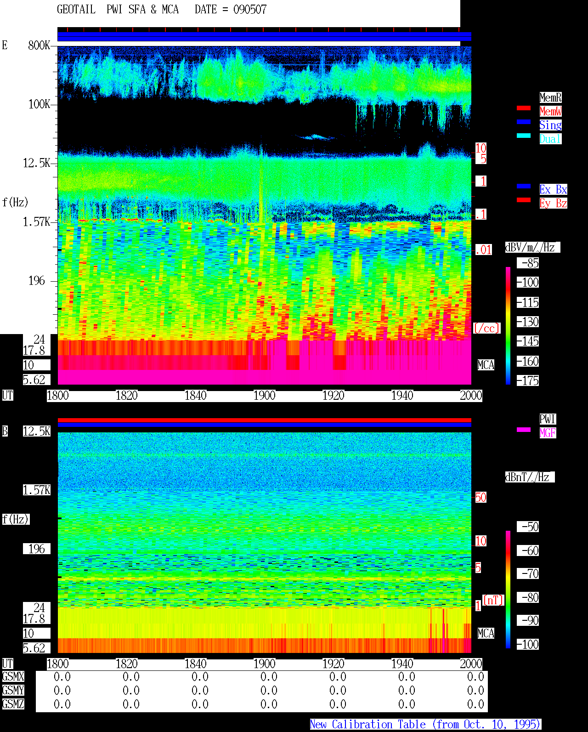Click the dBV/m color scale bar
The width and height of the screenshot is (588, 732).
tap(508, 325)
